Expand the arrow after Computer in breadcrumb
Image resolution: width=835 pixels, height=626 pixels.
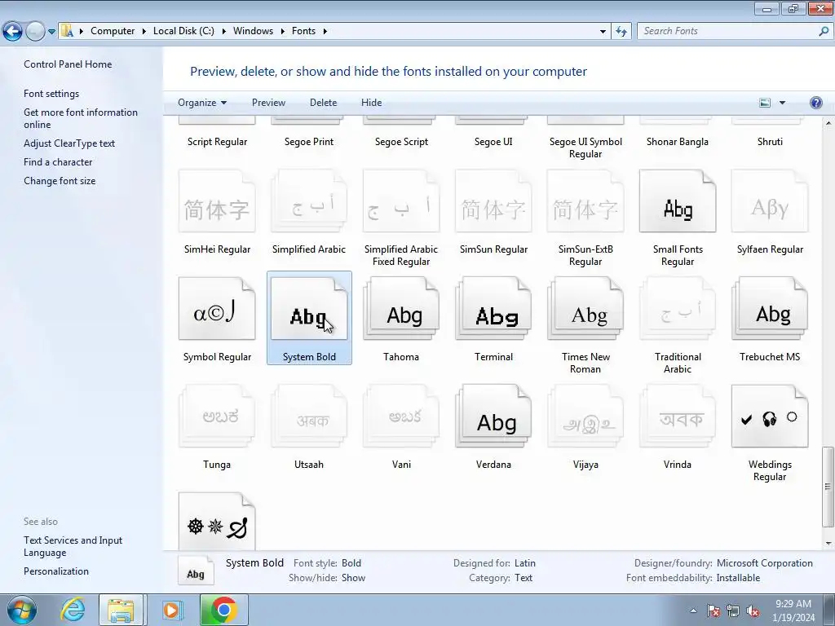point(144,32)
